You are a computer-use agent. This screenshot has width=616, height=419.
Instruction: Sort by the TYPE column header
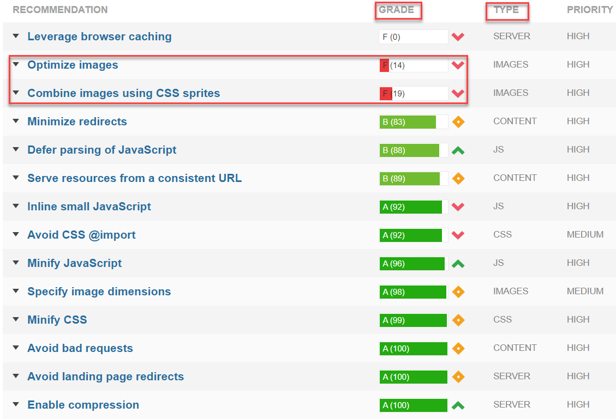pyautogui.click(x=506, y=10)
